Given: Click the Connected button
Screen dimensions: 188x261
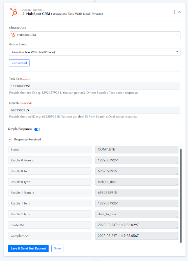Looking at the screenshot, I should 19,63.
